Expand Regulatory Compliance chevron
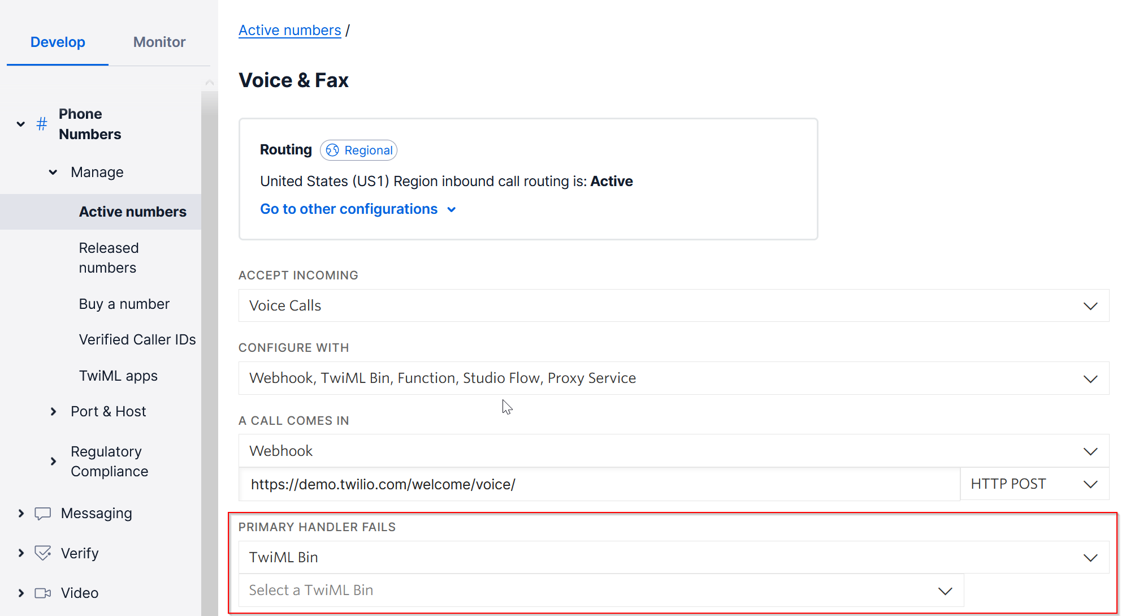Viewport: 1126px width, 616px height. (53, 461)
